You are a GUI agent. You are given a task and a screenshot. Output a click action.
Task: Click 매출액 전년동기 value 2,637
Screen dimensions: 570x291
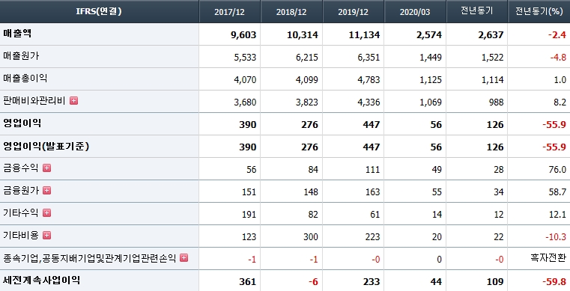pyautogui.click(x=491, y=35)
